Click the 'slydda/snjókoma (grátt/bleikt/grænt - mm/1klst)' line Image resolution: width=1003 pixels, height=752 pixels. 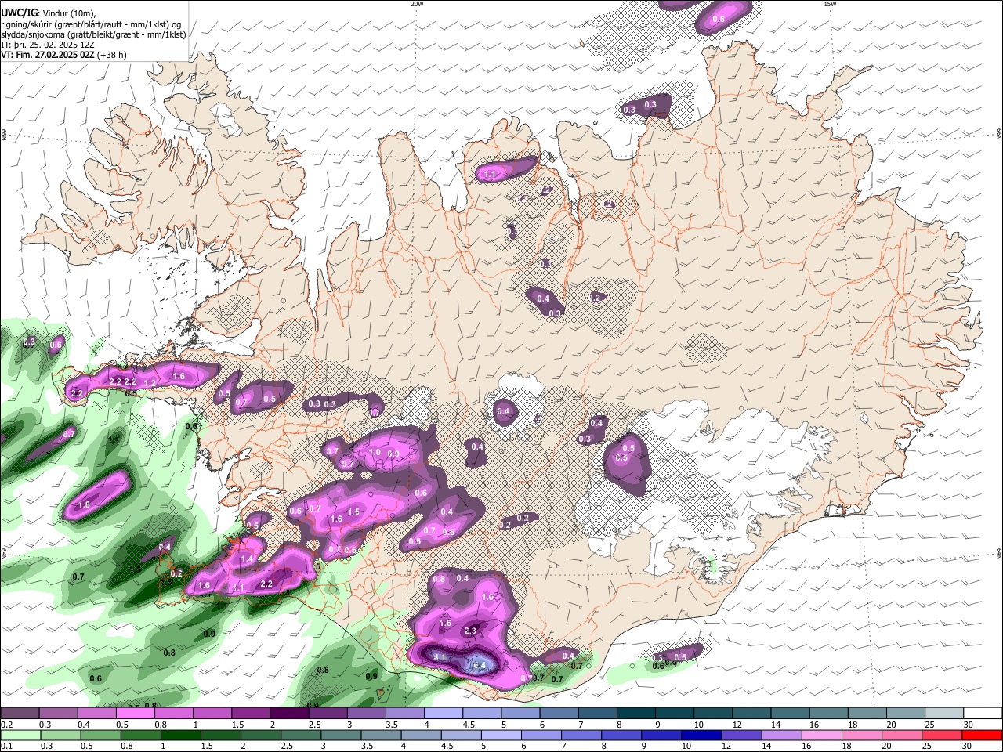point(93,34)
